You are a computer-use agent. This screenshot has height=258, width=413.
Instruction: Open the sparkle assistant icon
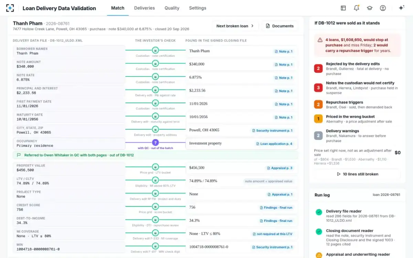pyautogui.click(x=401, y=8)
